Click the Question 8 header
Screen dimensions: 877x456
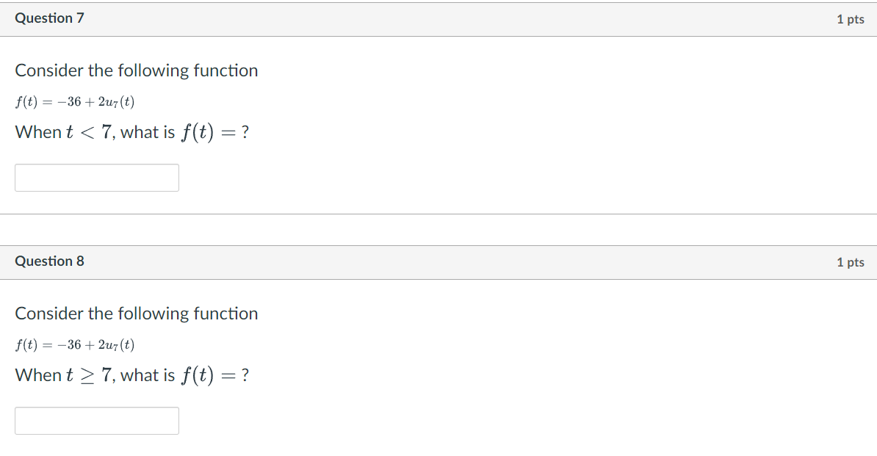50,261
